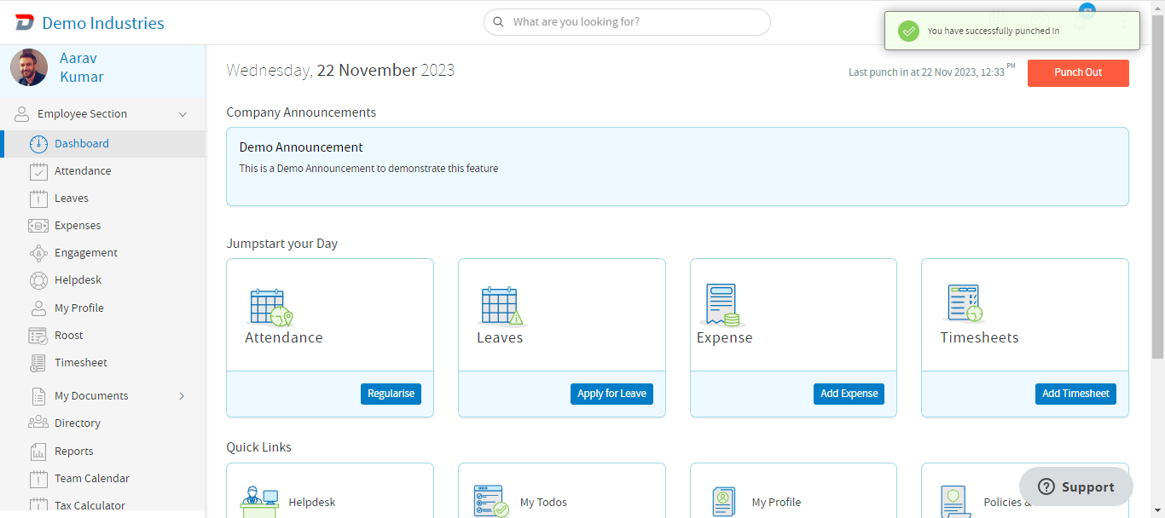Click the Attendance card calendar-location icon
Viewport: 1165px width, 518px height.
(x=271, y=308)
